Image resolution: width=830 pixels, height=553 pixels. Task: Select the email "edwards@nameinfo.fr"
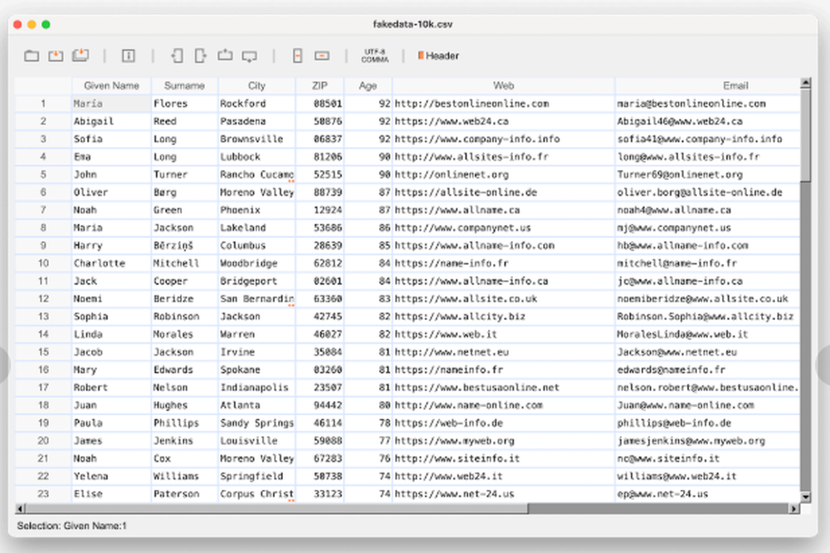[x=708, y=370]
